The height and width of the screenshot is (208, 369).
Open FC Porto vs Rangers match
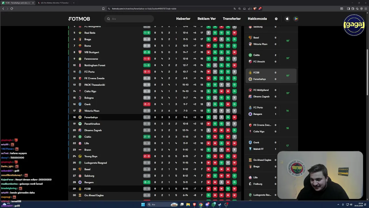[271, 111]
